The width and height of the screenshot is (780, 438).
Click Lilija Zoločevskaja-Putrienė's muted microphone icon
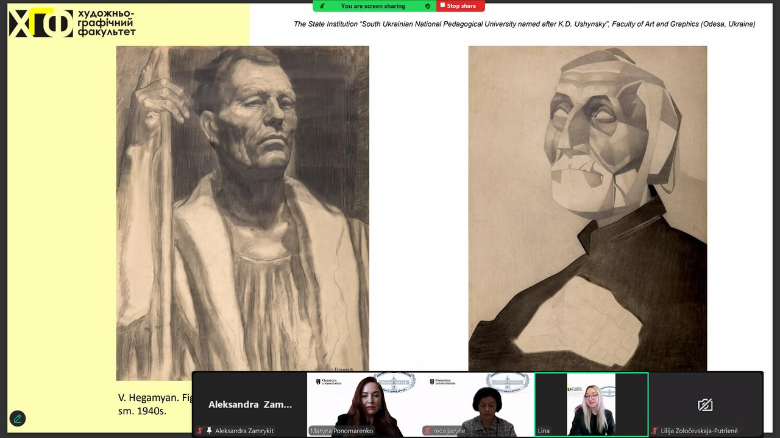pos(655,431)
